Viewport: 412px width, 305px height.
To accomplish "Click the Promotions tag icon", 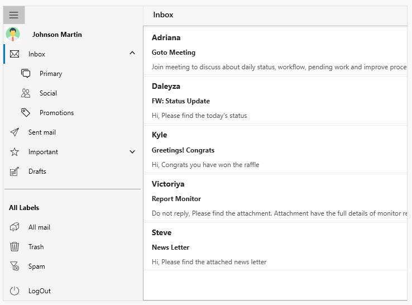I will (26, 112).
